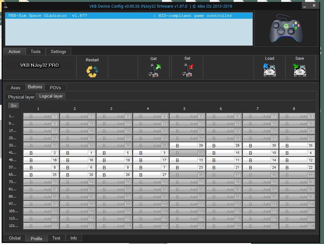Open the Info tab
The image size is (324, 244).
73,238
